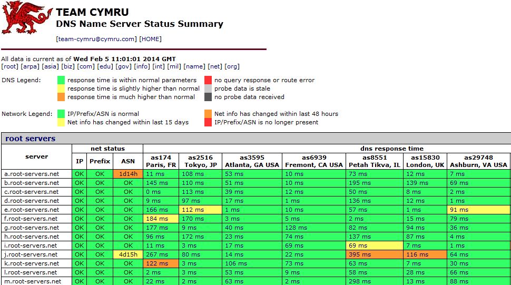Screen dimensions: 511x285
Task: Select the a.root-servers.net row label
Action: click(x=32, y=174)
